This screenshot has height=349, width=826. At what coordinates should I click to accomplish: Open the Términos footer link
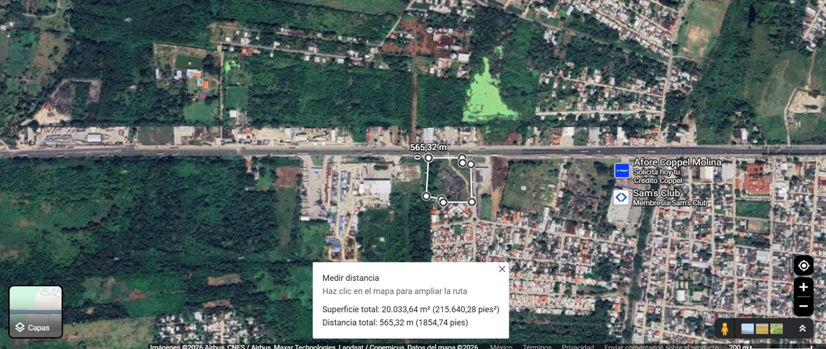click(536, 347)
